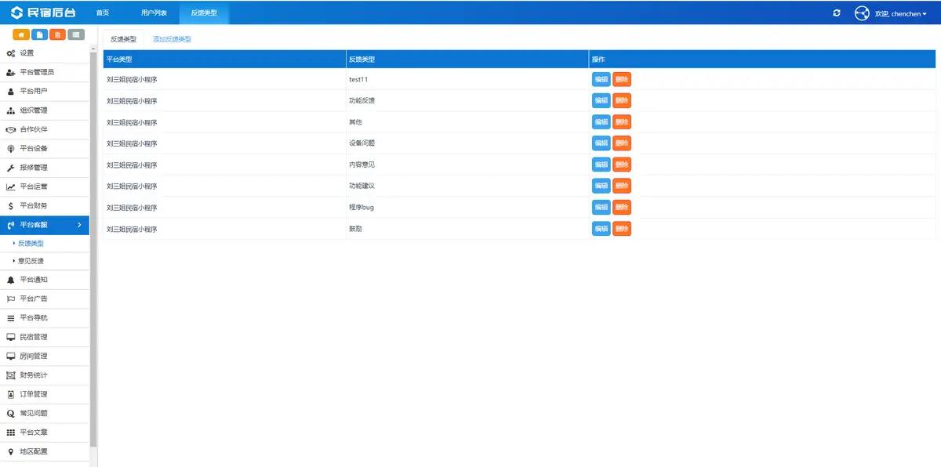Open 订单管理 via its badge icon
The width and height of the screenshot is (941, 467).
pos(11,394)
